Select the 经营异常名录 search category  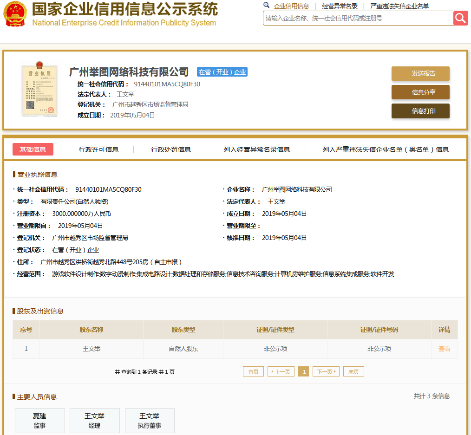click(340, 6)
